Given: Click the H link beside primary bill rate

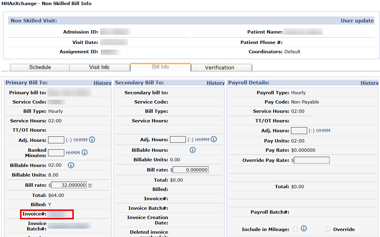Looking at the screenshot, I should click(90, 185).
